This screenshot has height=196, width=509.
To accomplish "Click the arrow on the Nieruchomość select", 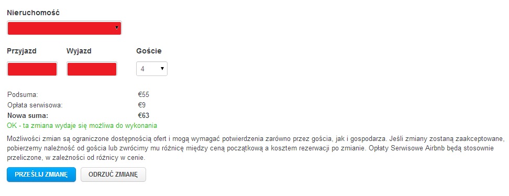I will [x=117, y=28].
